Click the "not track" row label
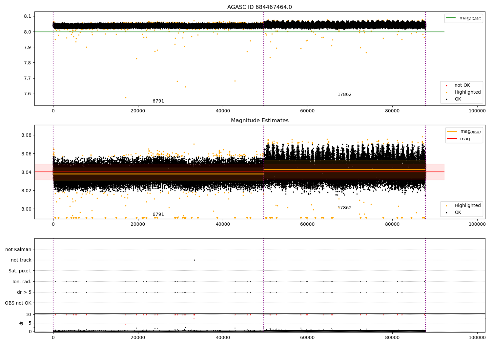Viewport: 492px width, 345px height. [x=21, y=260]
